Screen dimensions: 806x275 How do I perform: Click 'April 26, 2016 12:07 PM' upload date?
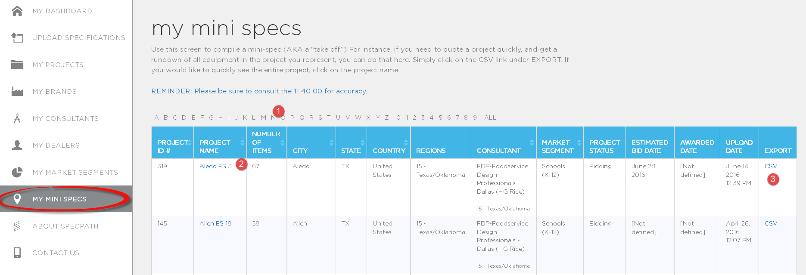[738, 232]
